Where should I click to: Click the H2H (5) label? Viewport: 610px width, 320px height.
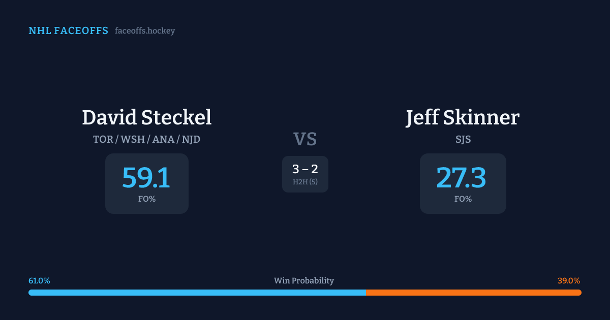coord(305,182)
